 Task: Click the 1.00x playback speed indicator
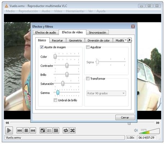(131, 138)
